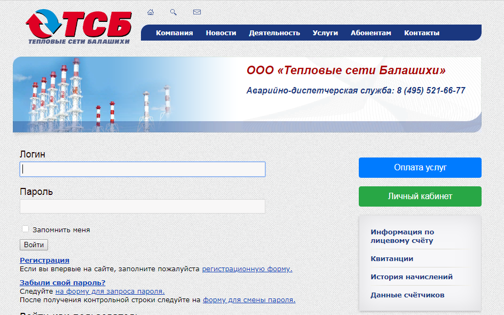Click the green Личный кабинет button

(420, 196)
